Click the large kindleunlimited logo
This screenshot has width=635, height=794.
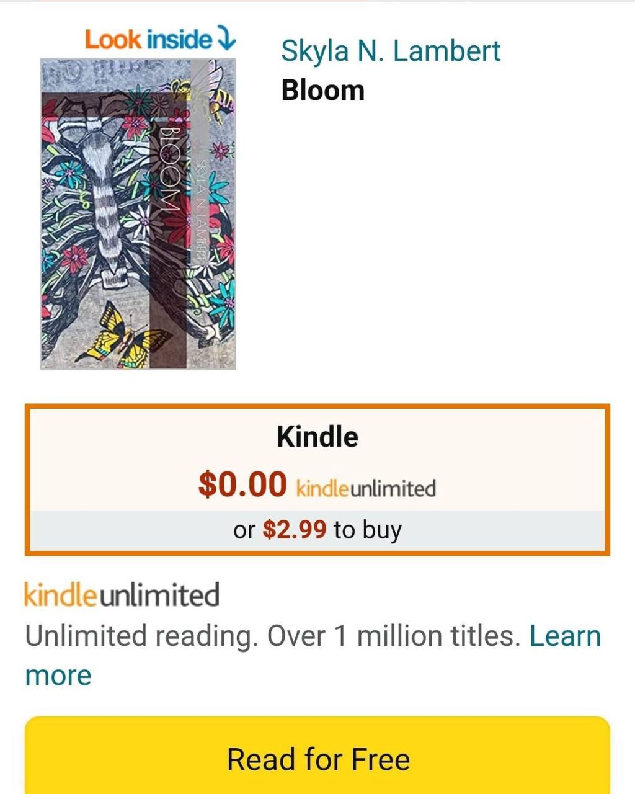point(122,595)
